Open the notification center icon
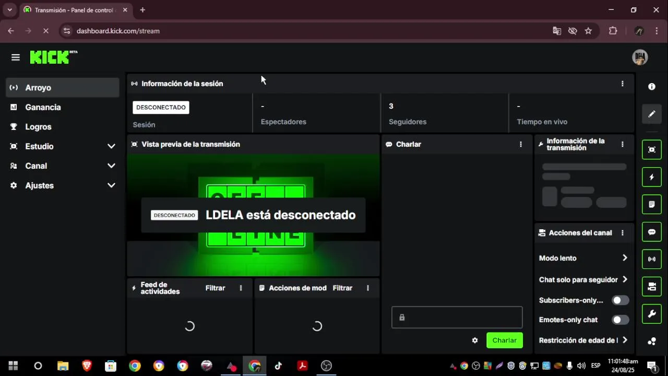668x376 pixels. pyautogui.click(x=652, y=366)
